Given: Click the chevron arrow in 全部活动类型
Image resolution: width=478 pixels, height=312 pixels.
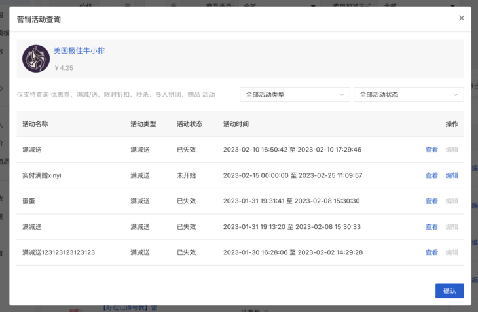Looking at the screenshot, I should (342, 95).
